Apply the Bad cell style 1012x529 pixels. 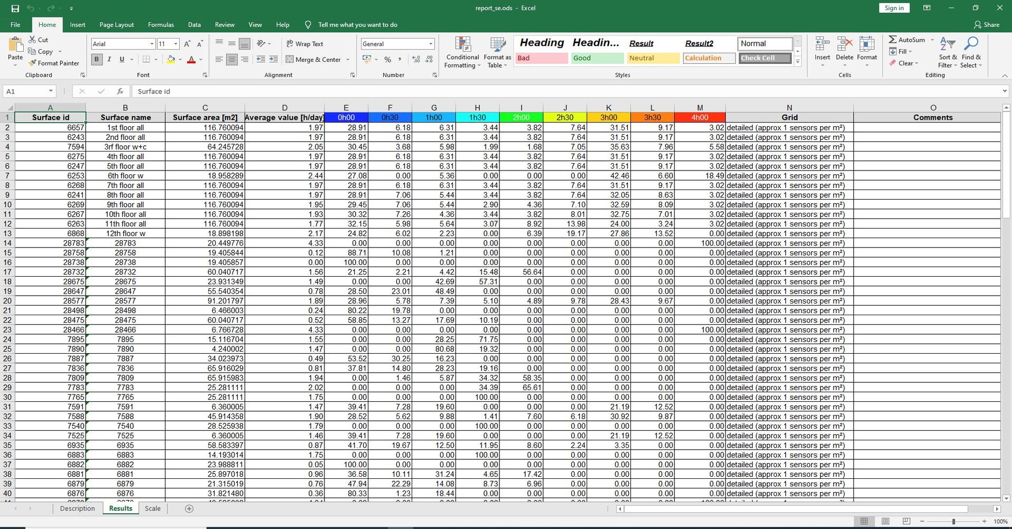pos(541,58)
